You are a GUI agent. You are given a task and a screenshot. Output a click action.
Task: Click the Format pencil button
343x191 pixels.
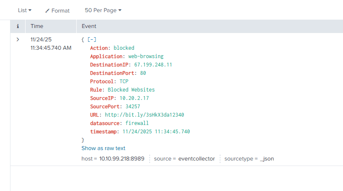tap(57, 10)
